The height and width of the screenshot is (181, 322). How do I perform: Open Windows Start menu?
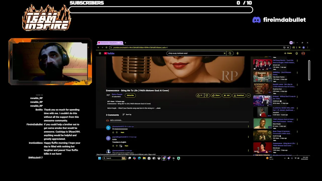point(99,158)
